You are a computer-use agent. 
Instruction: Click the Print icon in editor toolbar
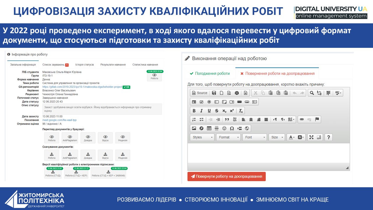point(237,93)
